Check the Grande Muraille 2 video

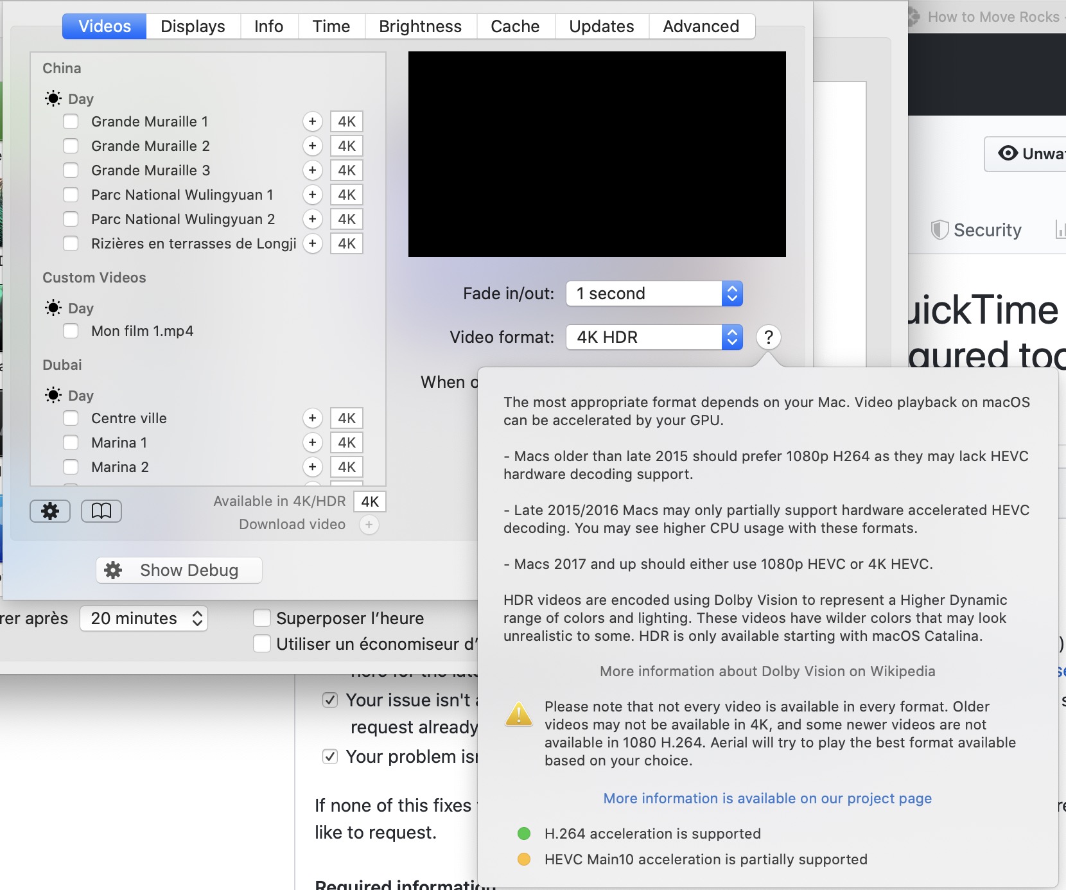71,146
